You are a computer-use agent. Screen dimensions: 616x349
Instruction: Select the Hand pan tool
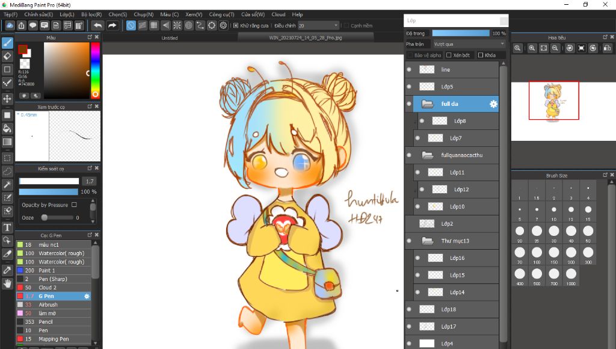pyautogui.click(x=7, y=283)
